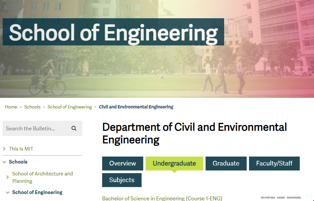Viewport: 314px width, 201px height.
Task: Open the Schools breadcrumb link
Action: (x=32, y=107)
